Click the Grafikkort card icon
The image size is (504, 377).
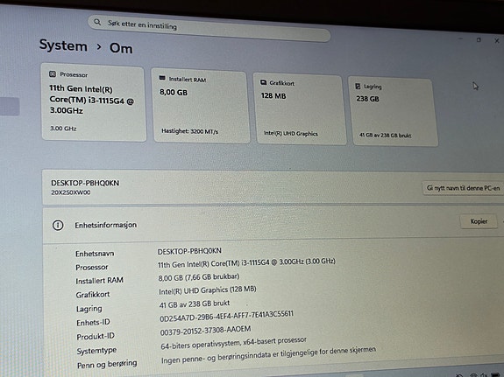tap(263, 82)
